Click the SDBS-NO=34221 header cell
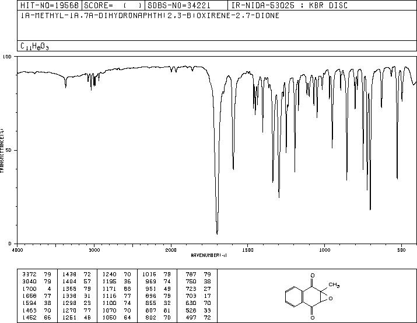This screenshot has width=417, height=323. [x=187, y=5]
